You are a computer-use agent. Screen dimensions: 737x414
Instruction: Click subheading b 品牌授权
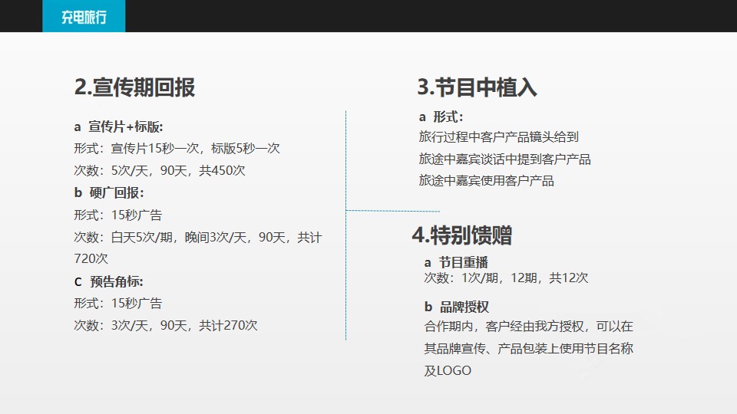click(x=456, y=307)
